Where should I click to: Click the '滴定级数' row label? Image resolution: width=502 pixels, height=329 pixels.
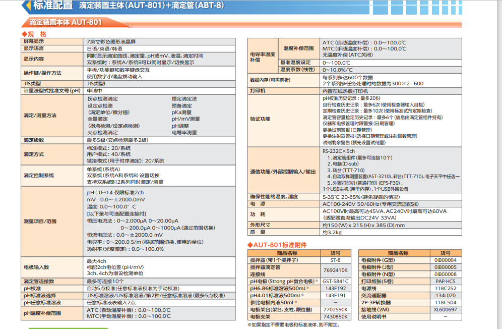pos(34,140)
